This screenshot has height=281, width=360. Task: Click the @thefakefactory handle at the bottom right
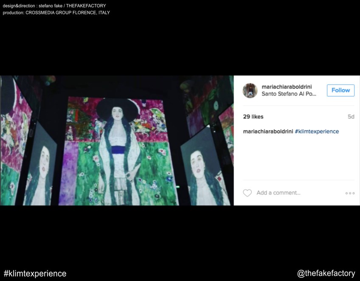click(326, 273)
